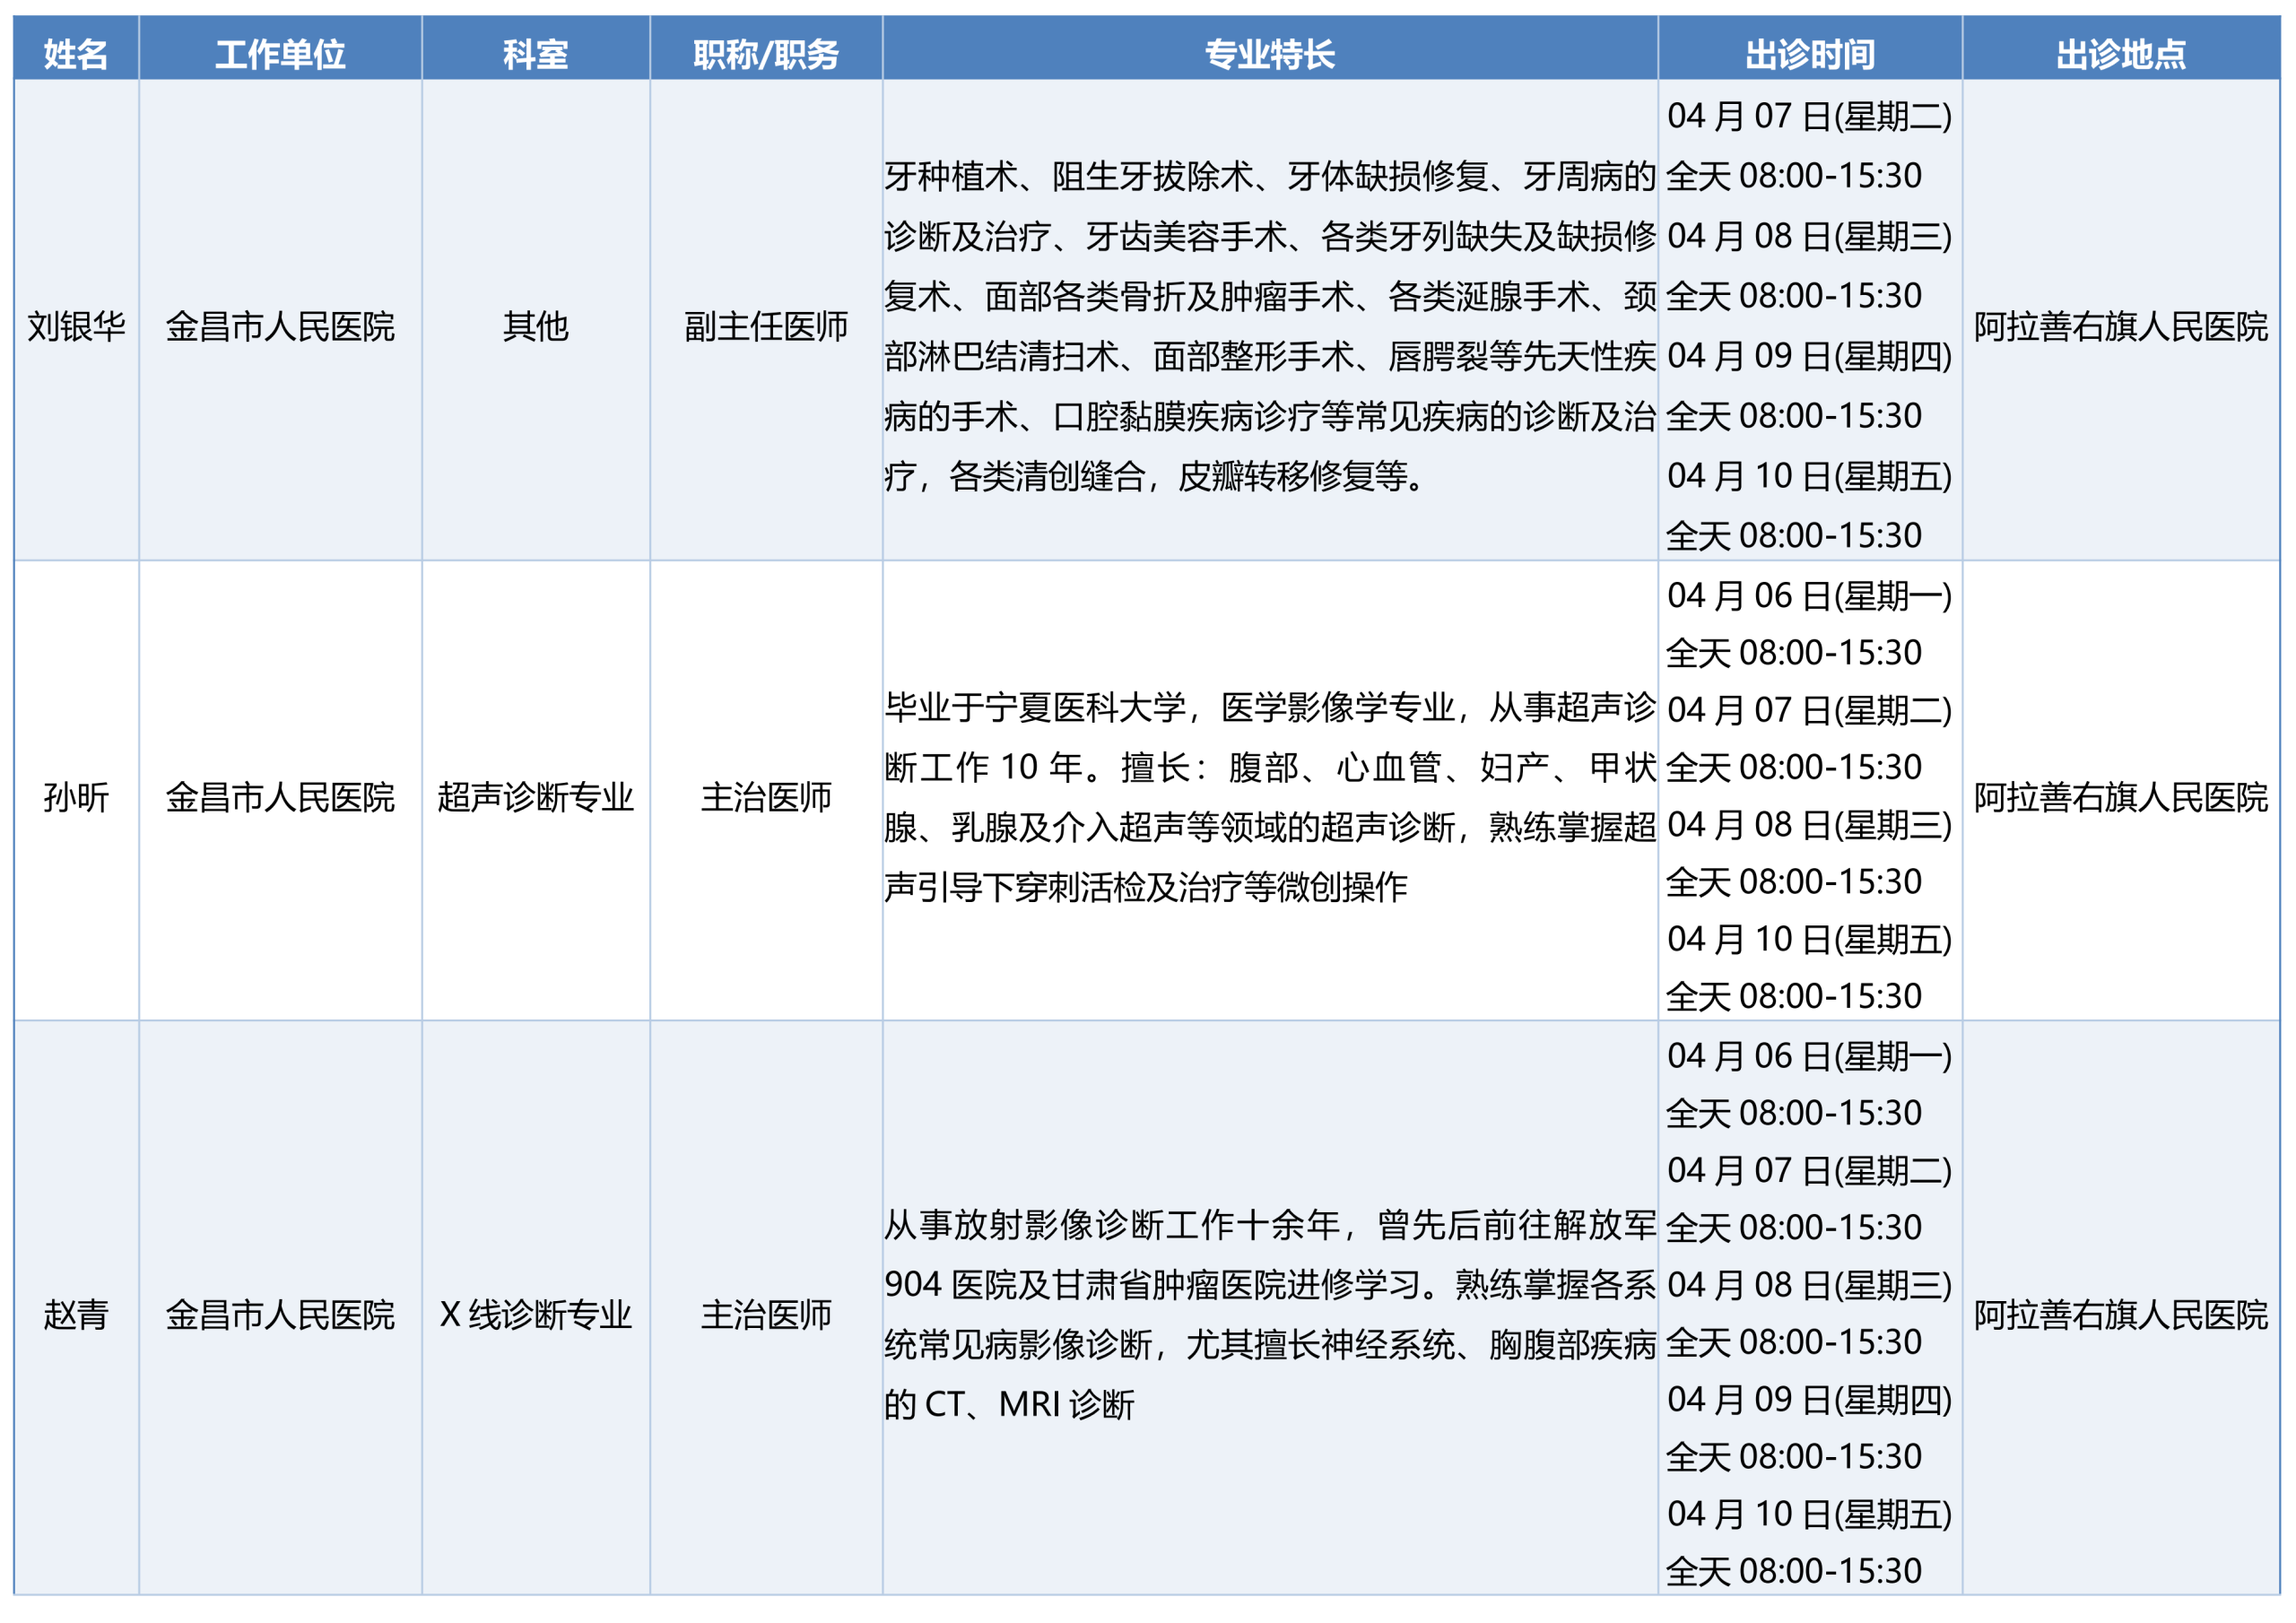
Task: Select the name cell 赵青
Action: click(x=76, y=1314)
